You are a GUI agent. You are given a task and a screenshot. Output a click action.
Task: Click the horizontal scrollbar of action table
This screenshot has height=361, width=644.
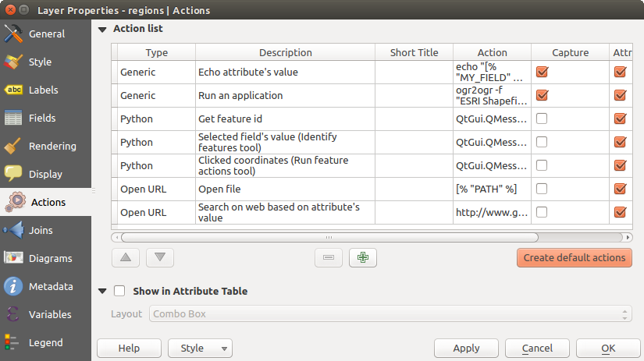tap(328, 237)
